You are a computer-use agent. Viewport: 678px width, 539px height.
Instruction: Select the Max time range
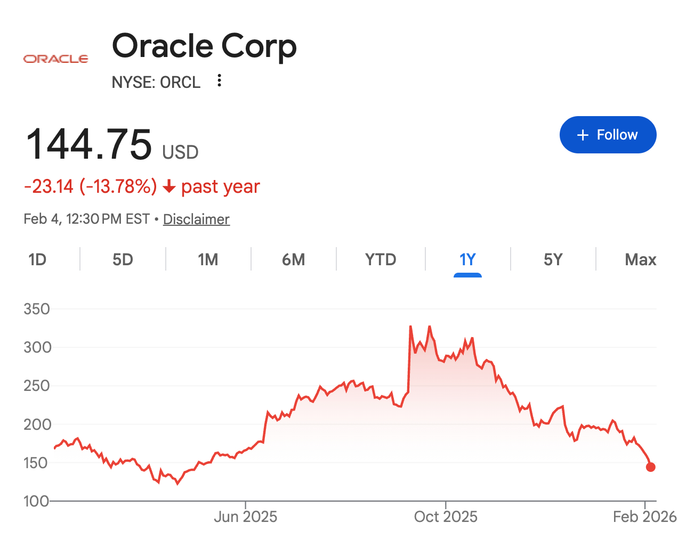pyautogui.click(x=640, y=259)
